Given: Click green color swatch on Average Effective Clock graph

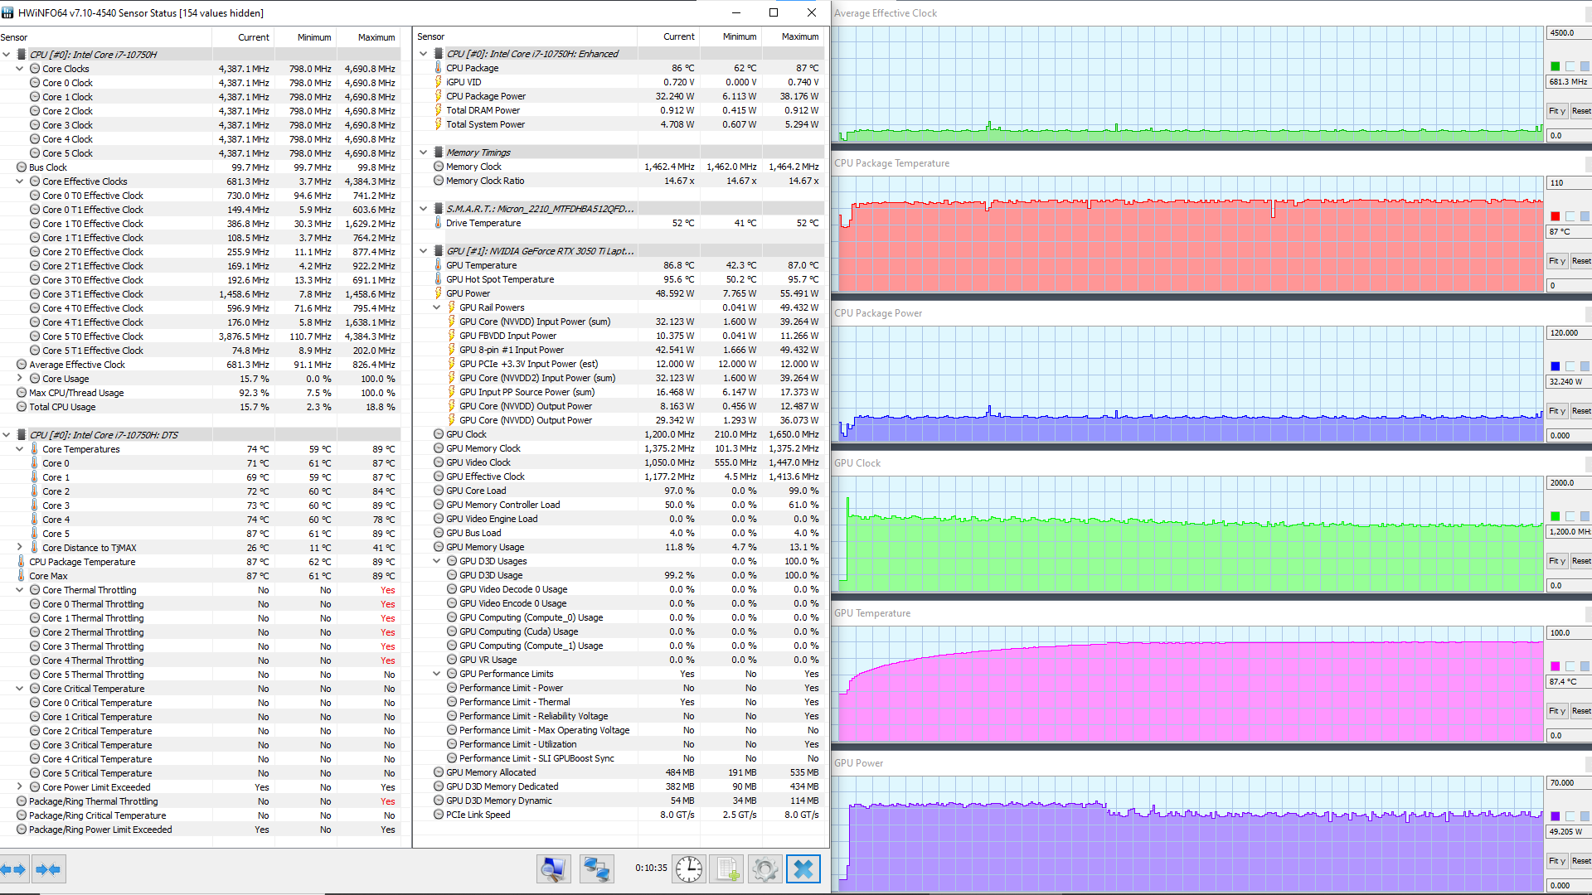Looking at the screenshot, I should (x=1555, y=66).
